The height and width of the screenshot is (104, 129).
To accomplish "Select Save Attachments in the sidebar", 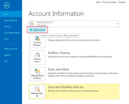I will [x=12, y=33].
